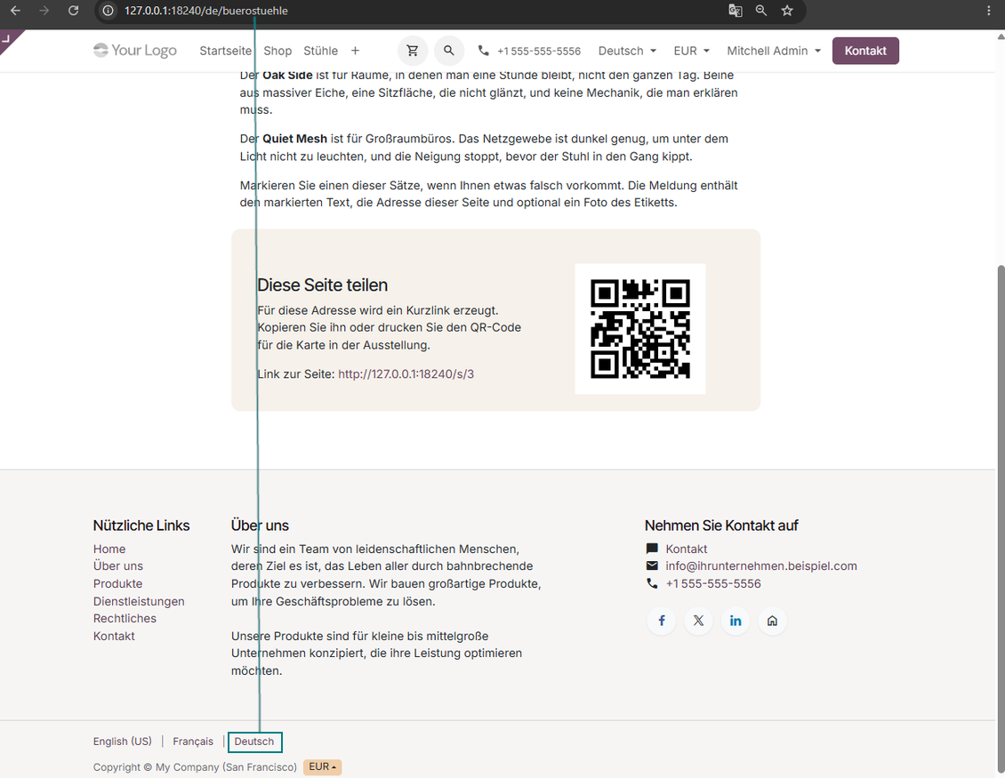This screenshot has height=778, width=1005.
Task: Click the Your Logo image
Action: [135, 51]
